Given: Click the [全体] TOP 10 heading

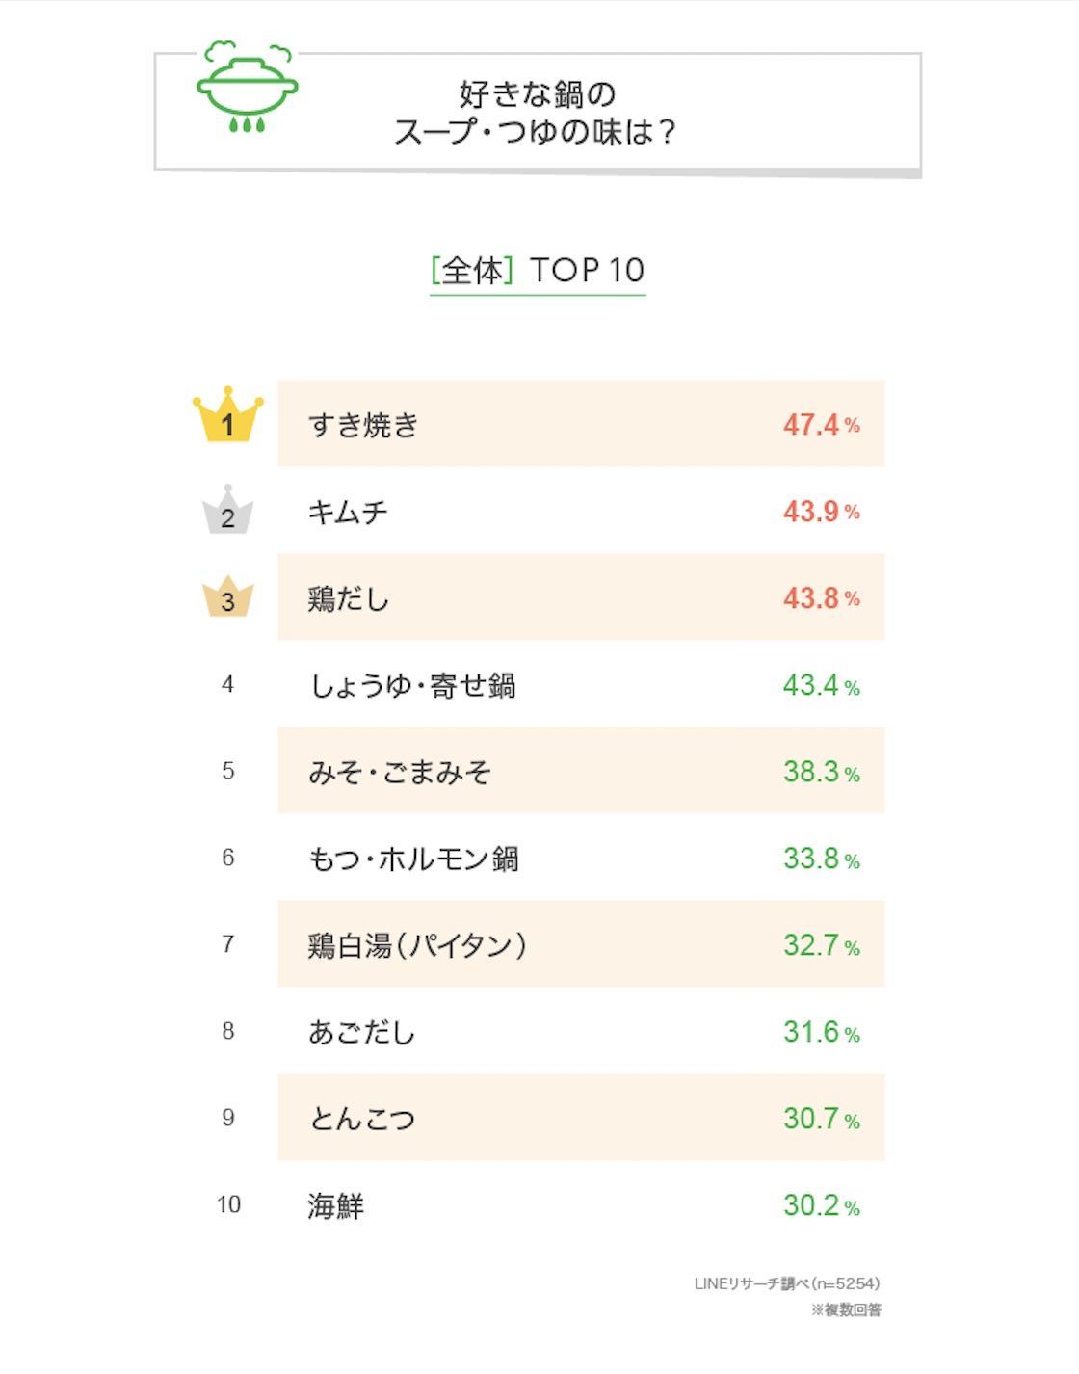Looking at the screenshot, I should click(538, 272).
